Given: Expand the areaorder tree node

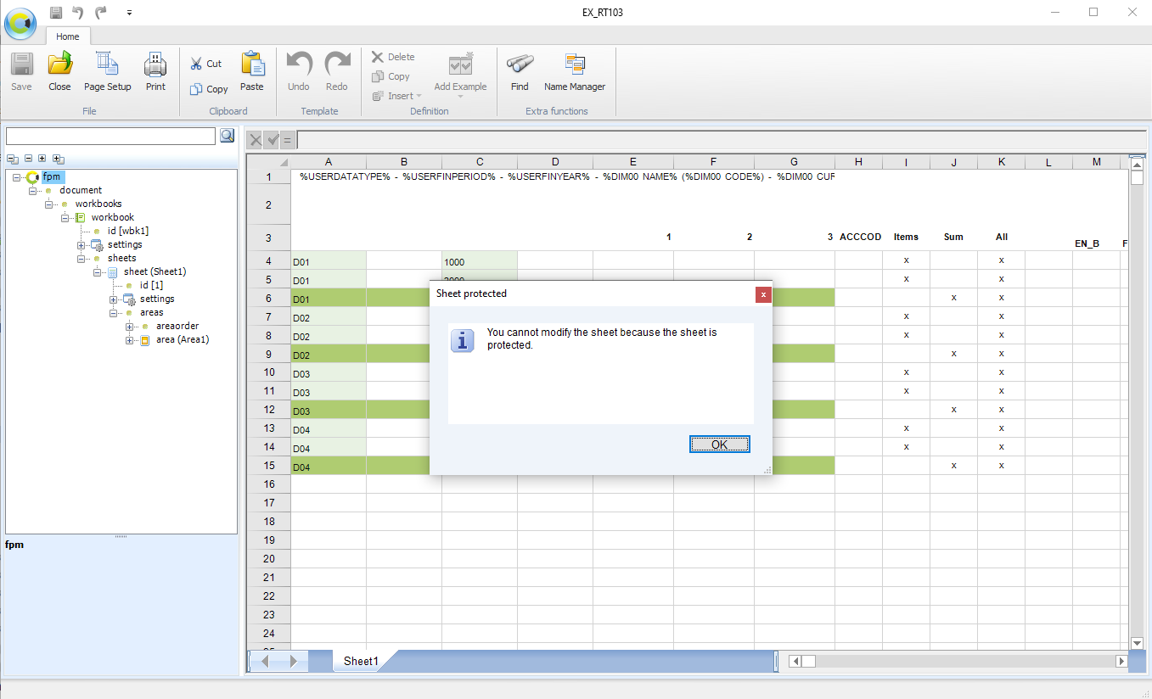Looking at the screenshot, I should coord(130,327).
